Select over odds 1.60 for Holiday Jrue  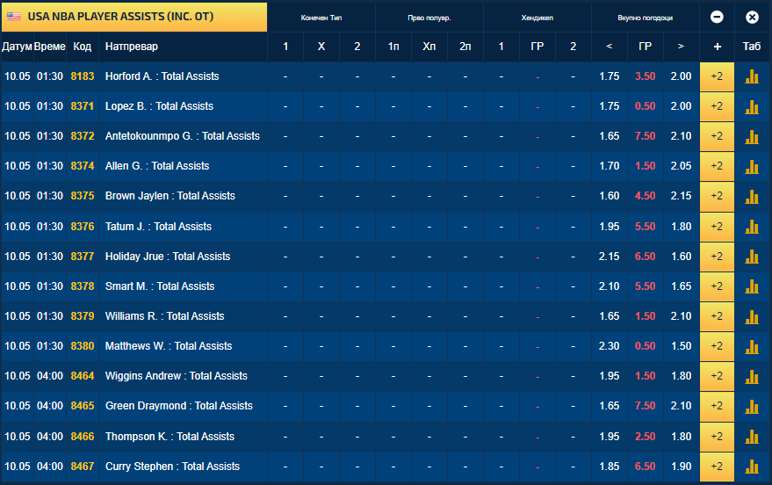click(681, 257)
